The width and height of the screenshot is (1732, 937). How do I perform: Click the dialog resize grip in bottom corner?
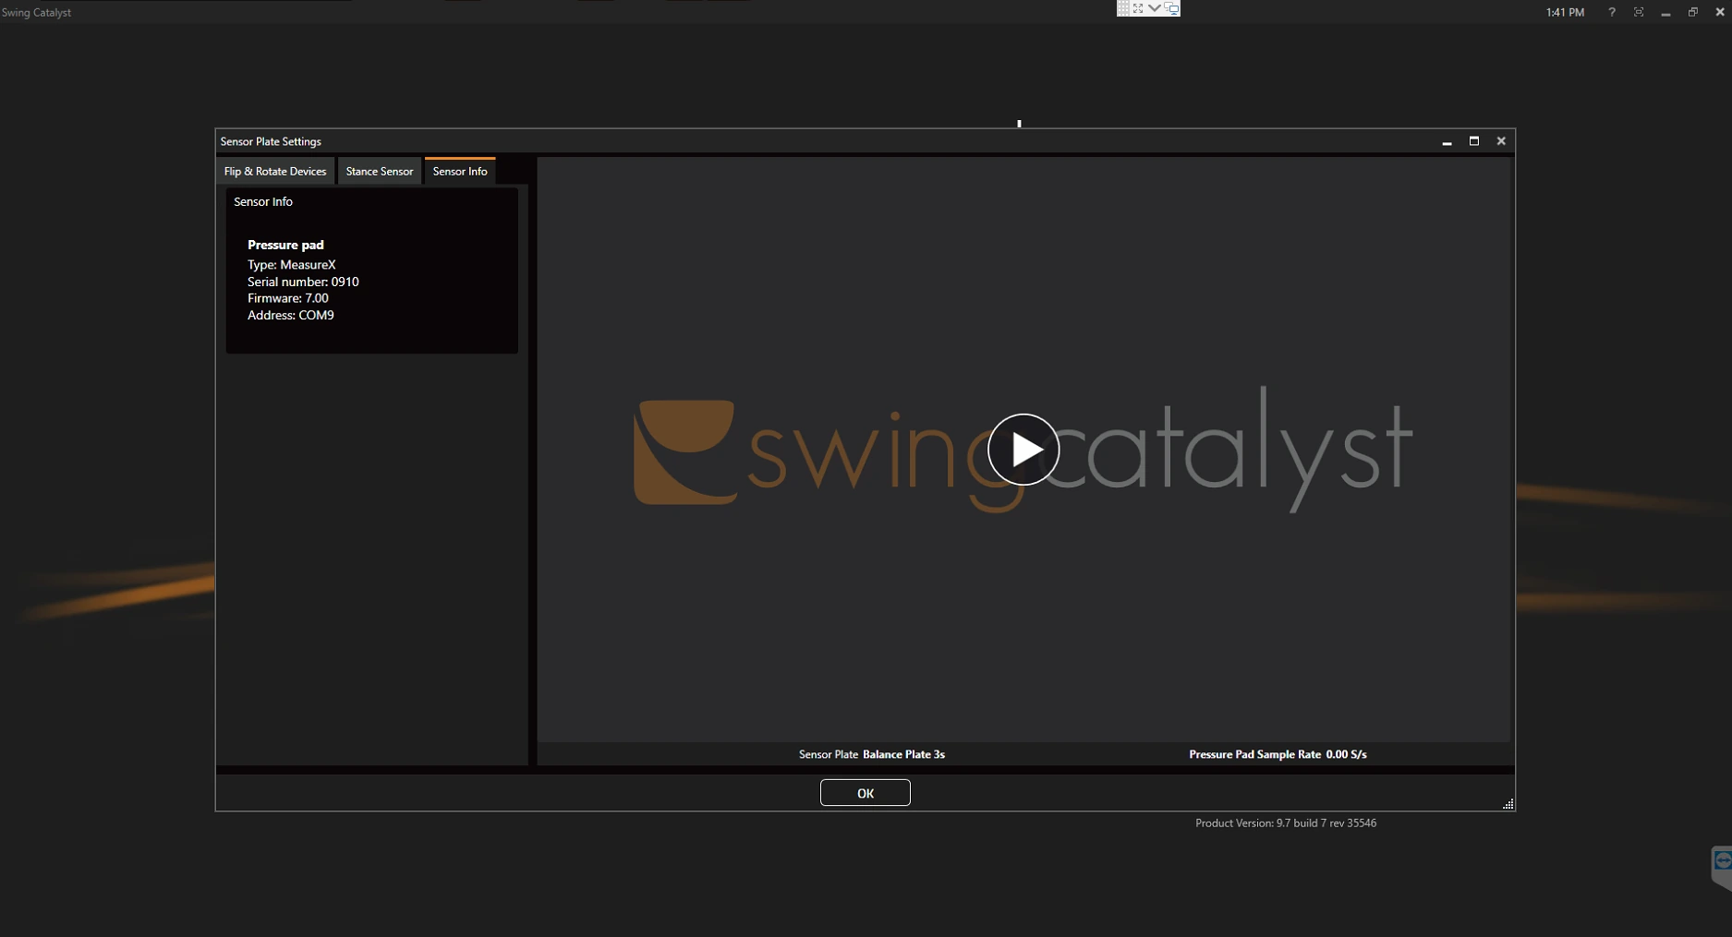tap(1508, 804)
